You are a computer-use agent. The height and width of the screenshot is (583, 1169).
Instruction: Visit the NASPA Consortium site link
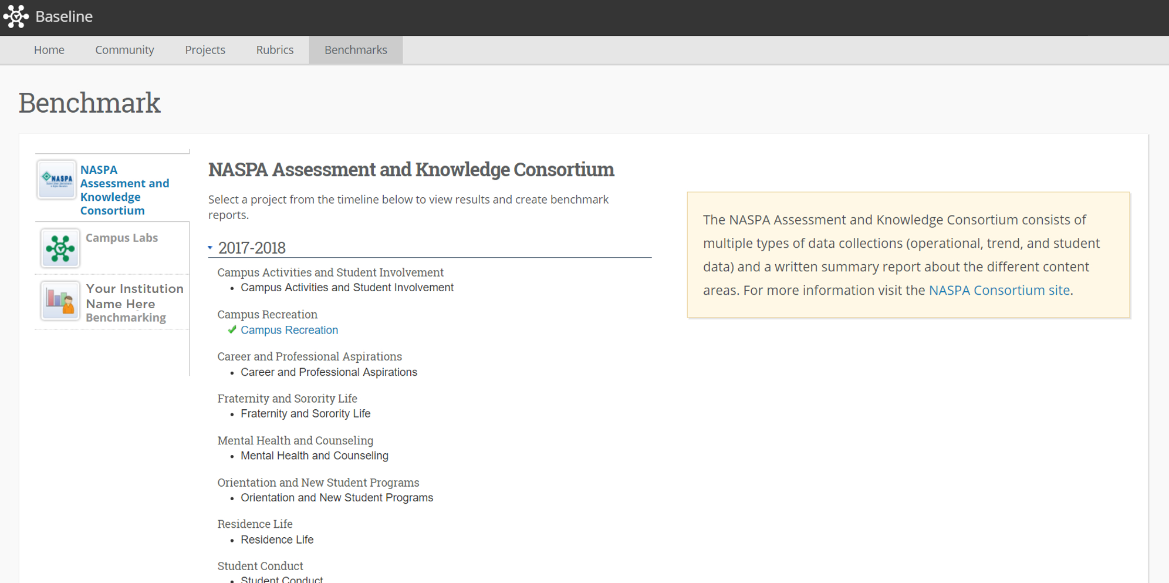pyautogui.click(x=999, y=290)
